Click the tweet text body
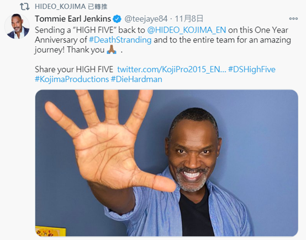The image size is (306, 240). (163, 55)
